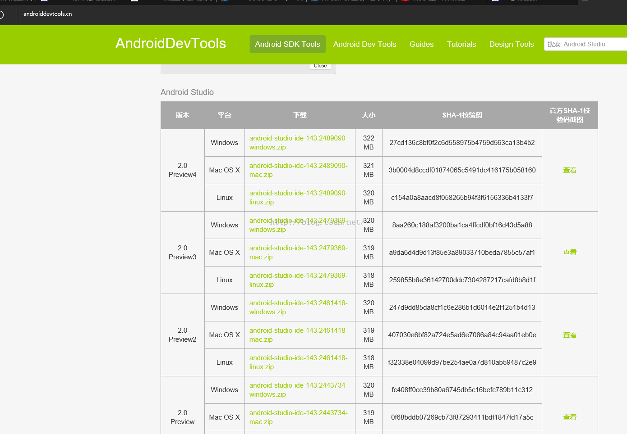The width and height of the screenshot is (627, 434).
Task: Click the Windows platform cell in 2.0 Preview4
Action: pyautogui.click(x=225, y=143)
